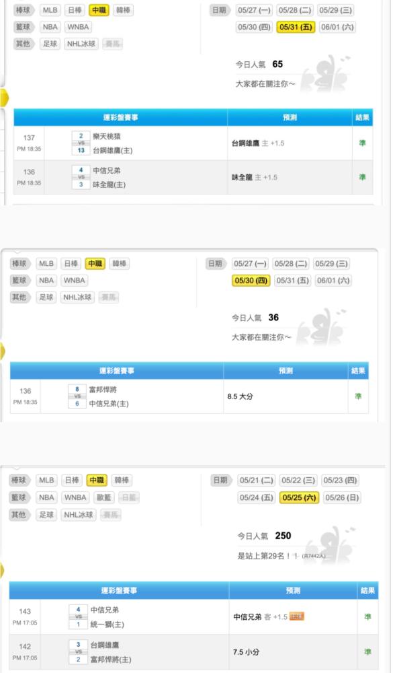The height and width of the screenshot is (673, 395).
Task: Click the 準 result mark for 7.5 小分
Action: coord(367,651)
